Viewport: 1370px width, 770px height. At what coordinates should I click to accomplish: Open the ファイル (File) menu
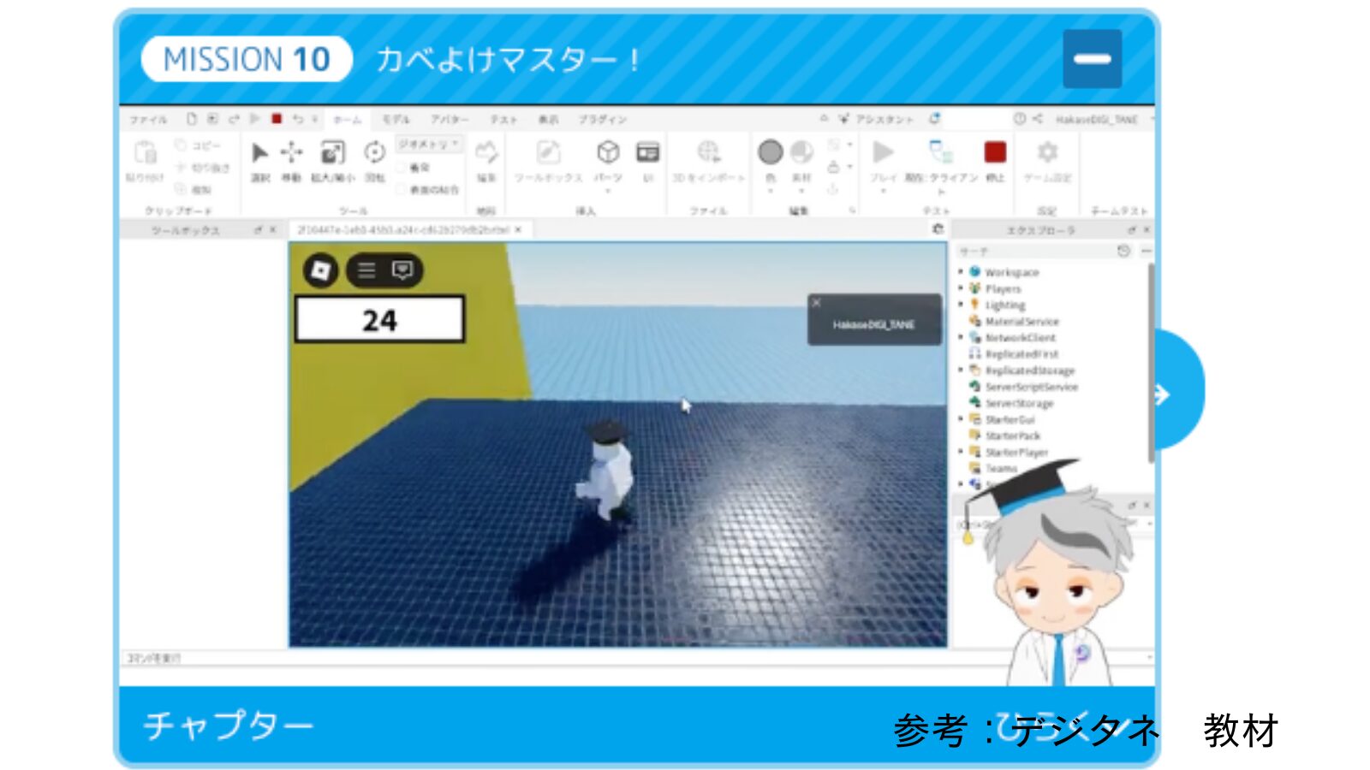click(x=148, y=120)
